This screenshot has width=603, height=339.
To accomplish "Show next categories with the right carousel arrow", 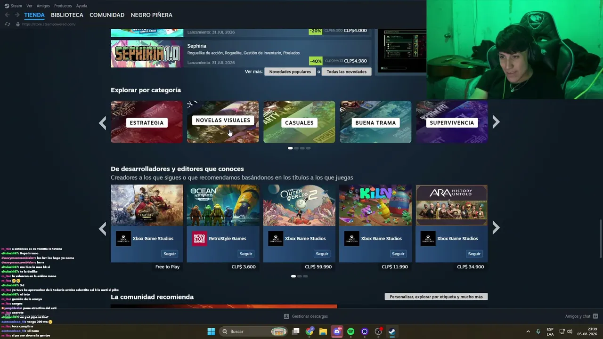I will (496, 122).
